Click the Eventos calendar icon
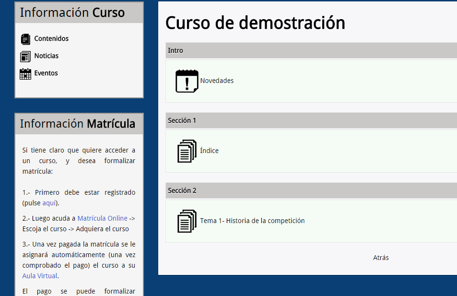The image size is (457, 296). tap(25, 73)
